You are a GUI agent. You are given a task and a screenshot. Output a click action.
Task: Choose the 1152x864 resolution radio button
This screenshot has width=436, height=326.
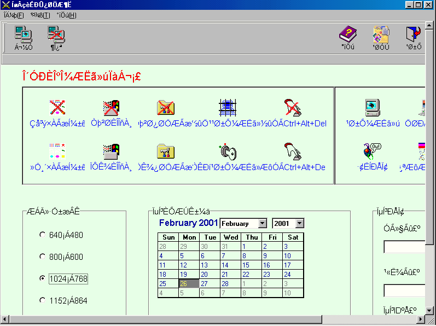43,300
